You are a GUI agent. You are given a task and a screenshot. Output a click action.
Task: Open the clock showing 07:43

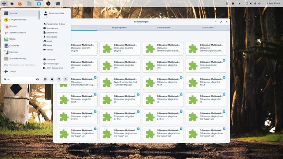click(273, 4)
